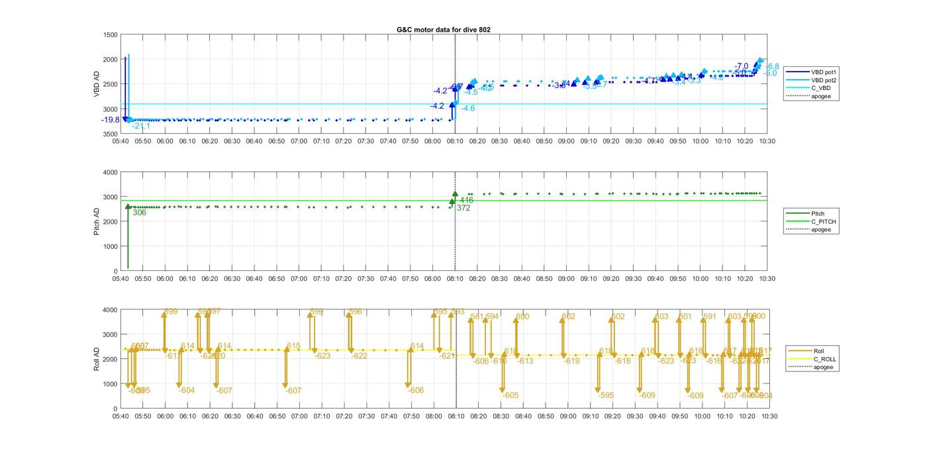927x459 pixels.
Task: Click the "-19.8" VBD data label
Action: point(111,120)
